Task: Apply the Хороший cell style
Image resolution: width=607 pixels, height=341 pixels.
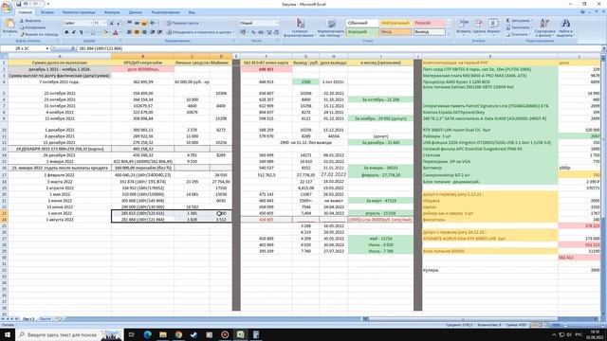Action: pos(361,32)
